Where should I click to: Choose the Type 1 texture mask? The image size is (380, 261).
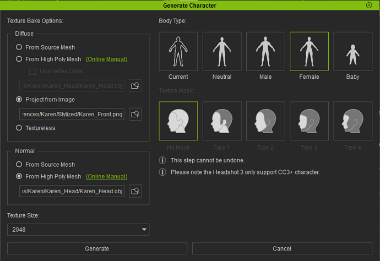tap(222, 121)
